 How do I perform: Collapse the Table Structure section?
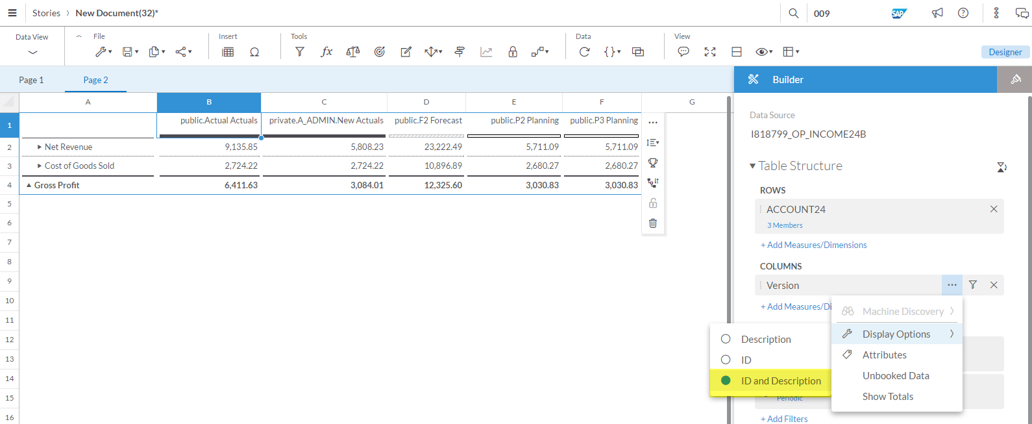coord(753,166)
